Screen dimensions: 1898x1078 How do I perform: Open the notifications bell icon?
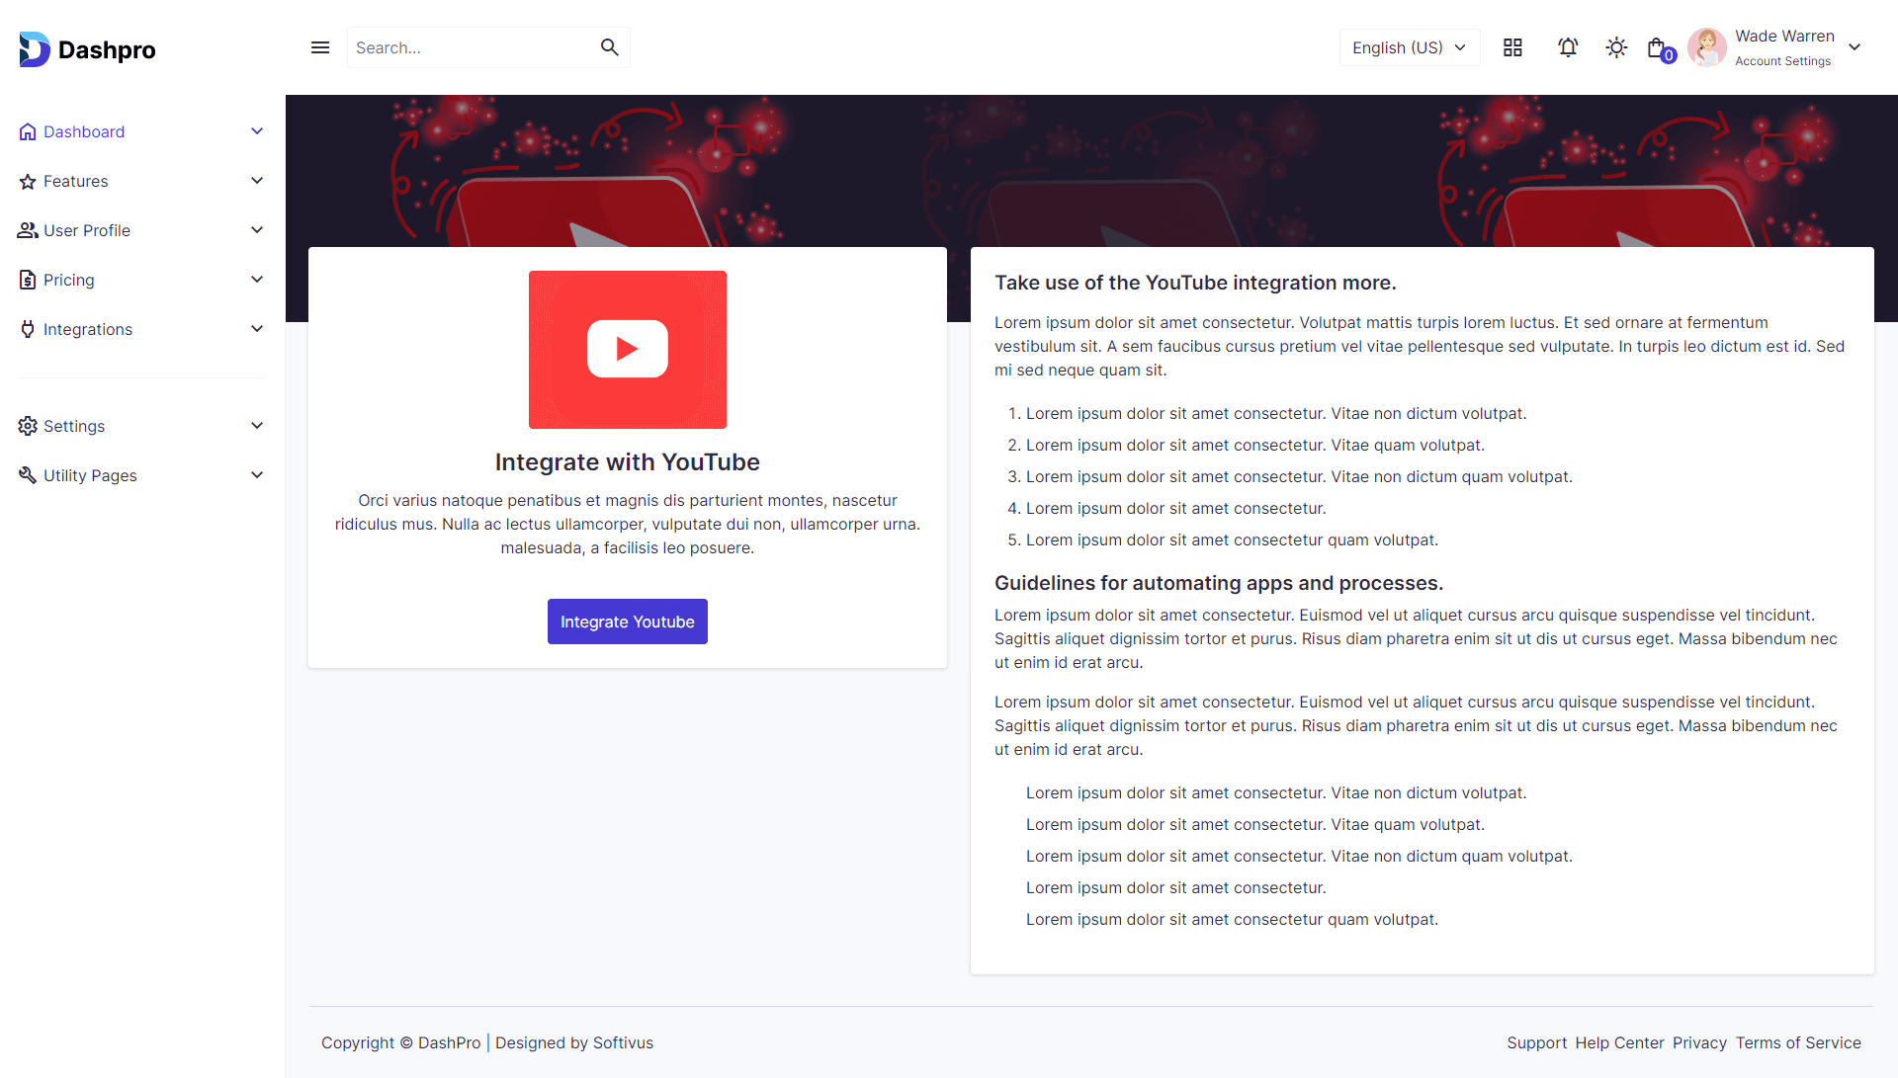1568,47
